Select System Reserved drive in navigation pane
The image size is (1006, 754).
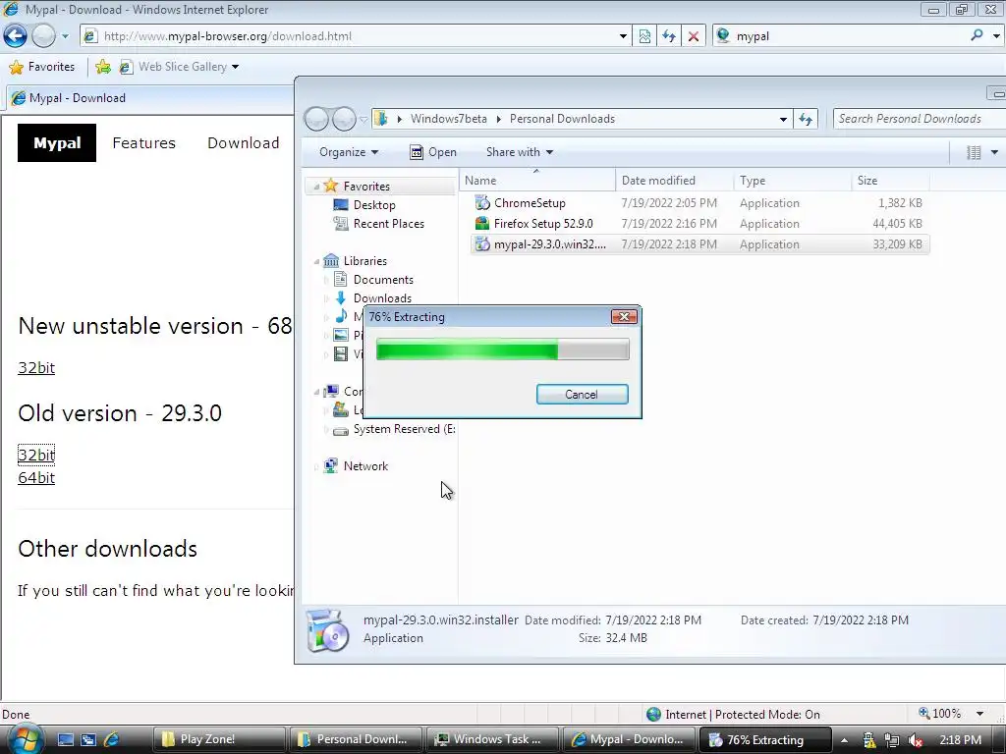point(404,429)
